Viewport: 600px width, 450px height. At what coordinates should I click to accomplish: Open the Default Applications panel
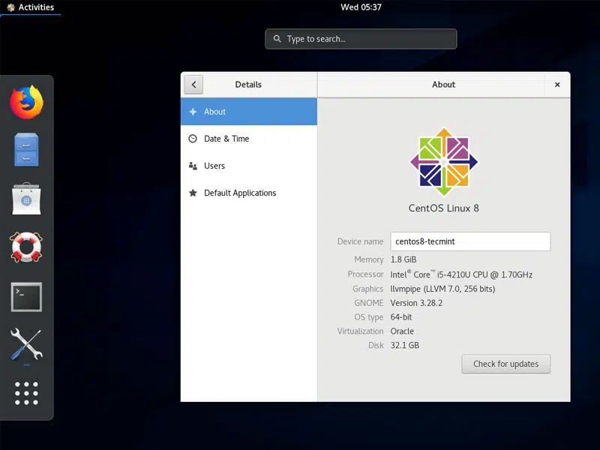(x=249, y=193)
